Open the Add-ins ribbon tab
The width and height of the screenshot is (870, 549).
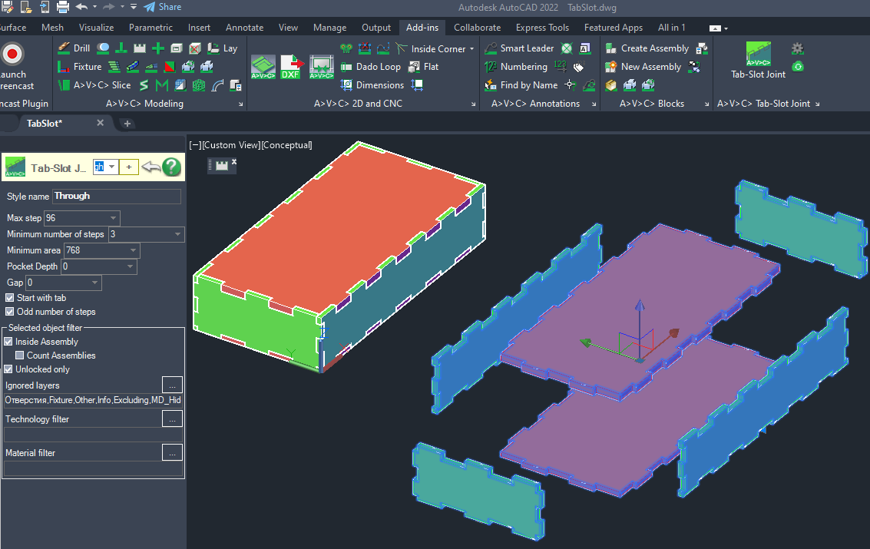click(x=422, y=27)
